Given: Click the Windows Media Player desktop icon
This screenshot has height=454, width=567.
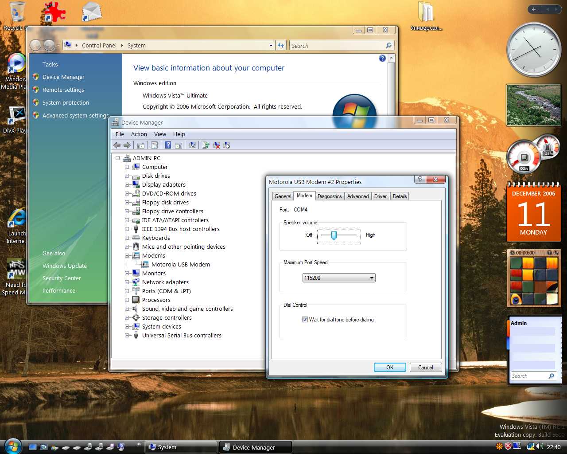Looking at the screenshot, I should [17, 71].
